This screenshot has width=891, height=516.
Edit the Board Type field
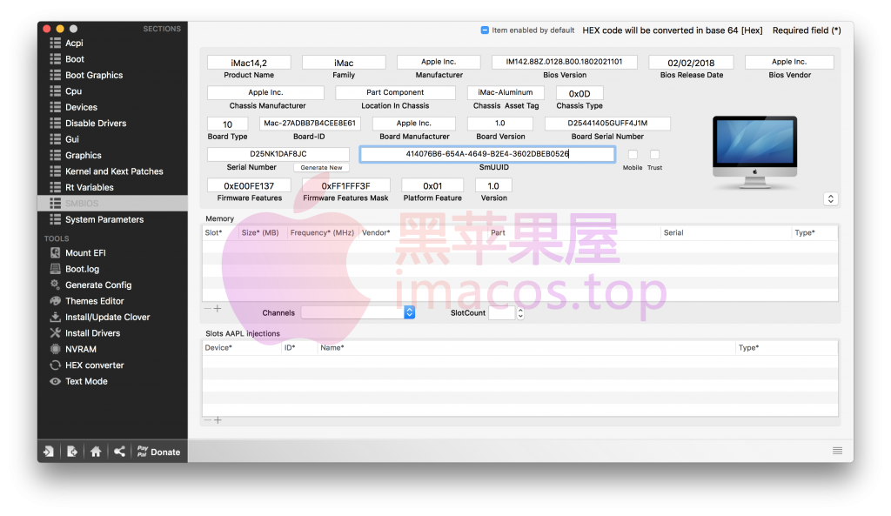(x=227, y=124)
